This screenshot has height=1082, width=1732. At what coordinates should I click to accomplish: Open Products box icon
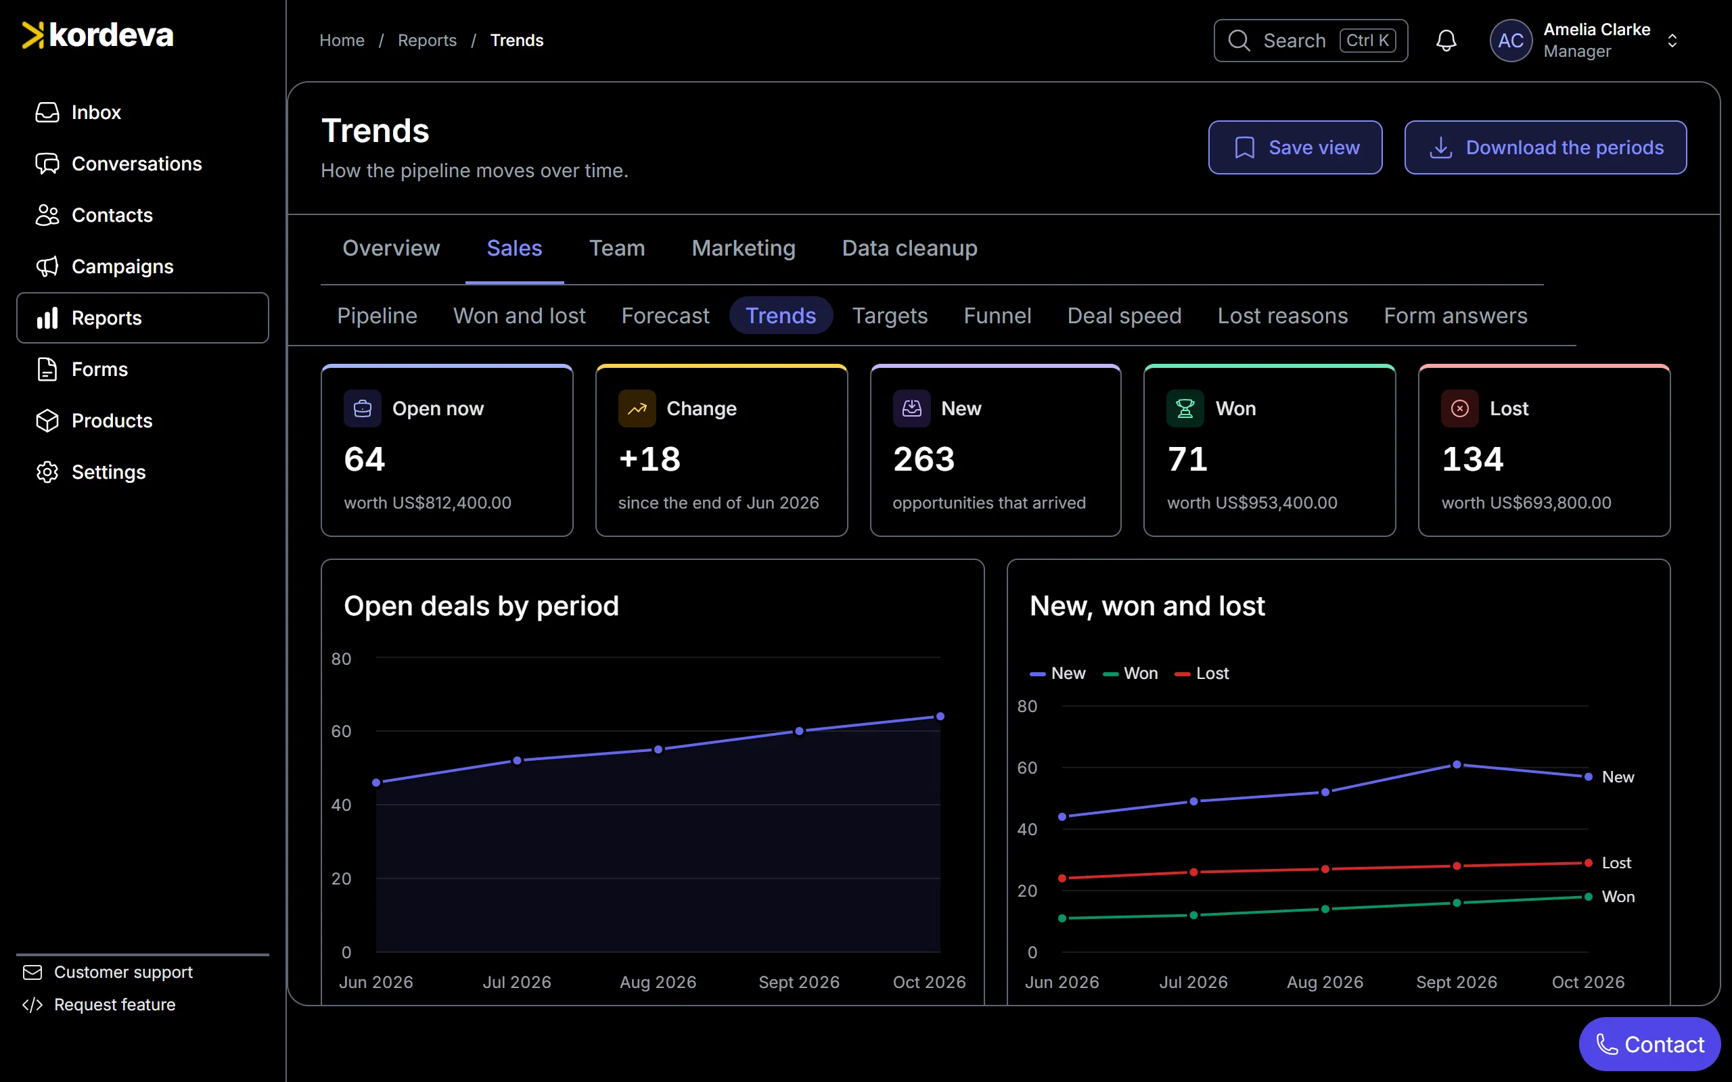tap(47, 421)
